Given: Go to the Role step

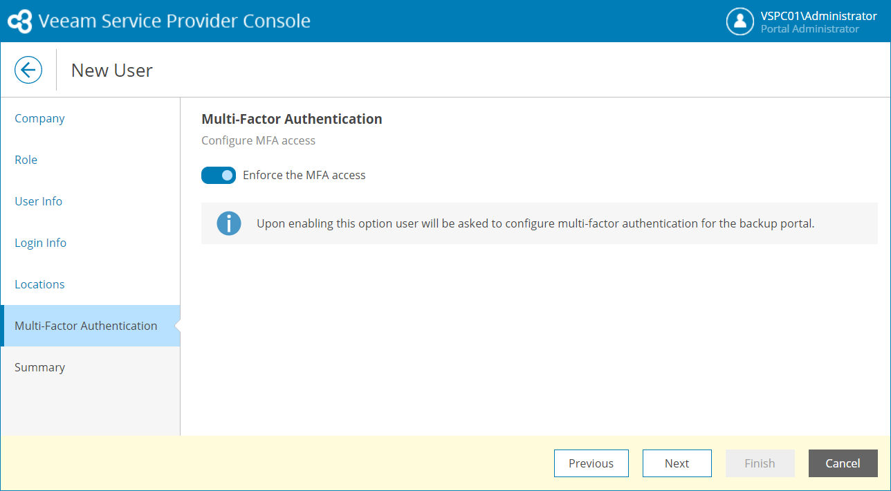Looking at the screenshot, I should [x=26, y=160].
